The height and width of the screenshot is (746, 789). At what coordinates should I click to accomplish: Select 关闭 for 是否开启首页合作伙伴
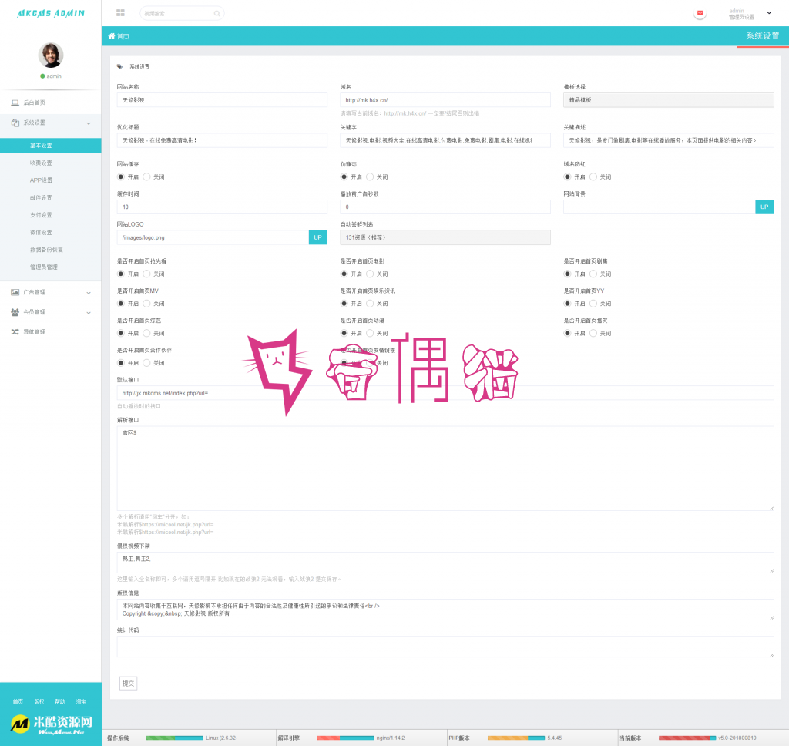(146, 363)
